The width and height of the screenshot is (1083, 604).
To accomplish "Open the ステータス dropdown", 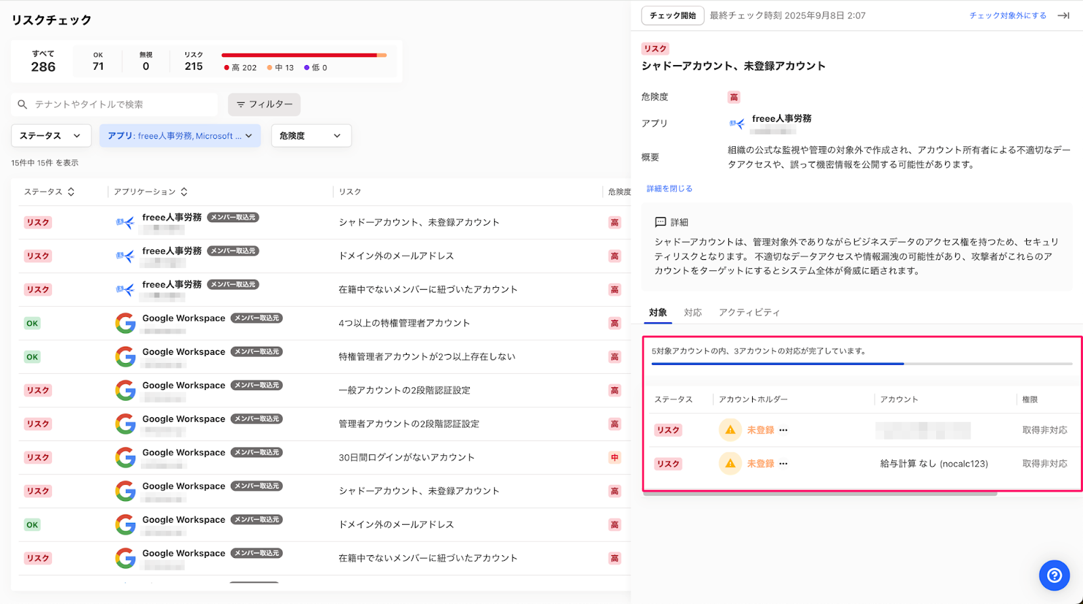I will tap(51, 135).
